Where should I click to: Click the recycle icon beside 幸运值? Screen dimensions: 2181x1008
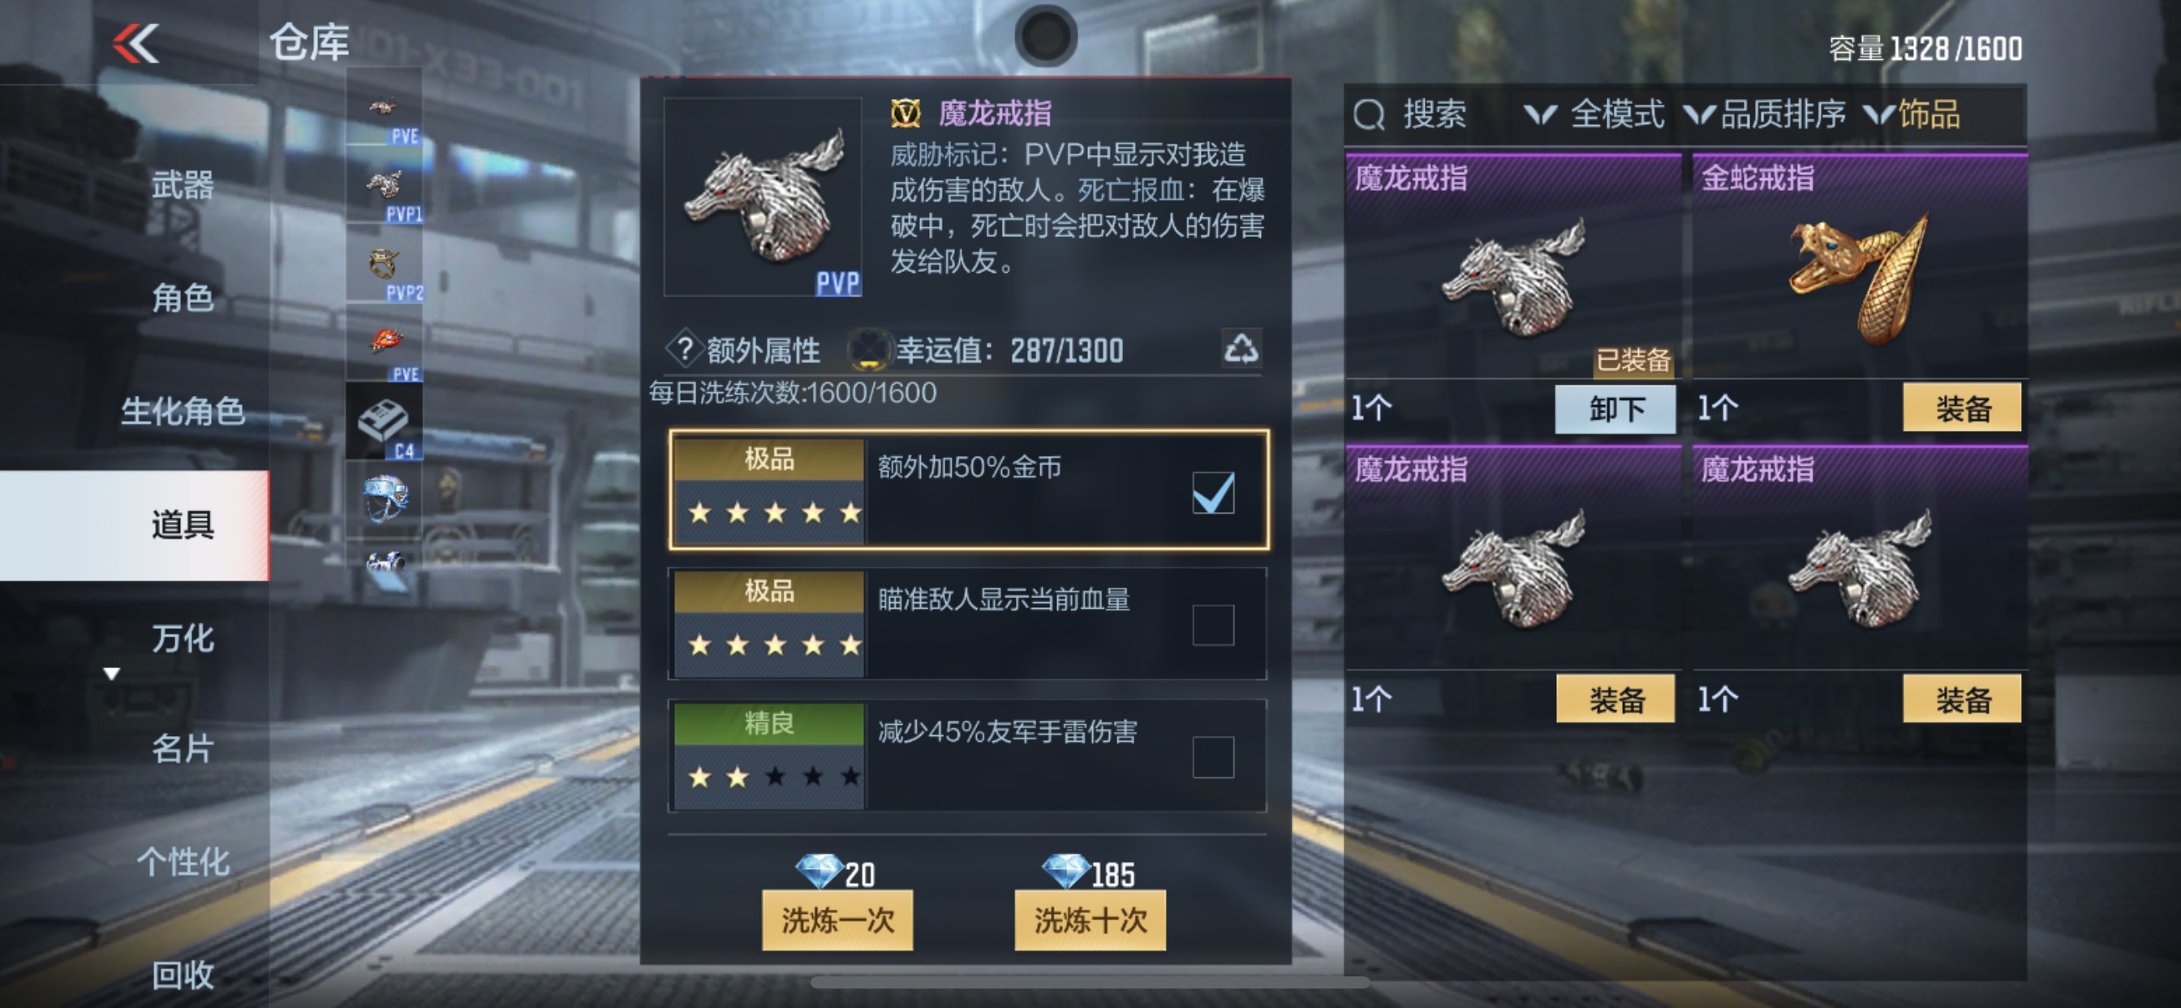(1241, 347)
